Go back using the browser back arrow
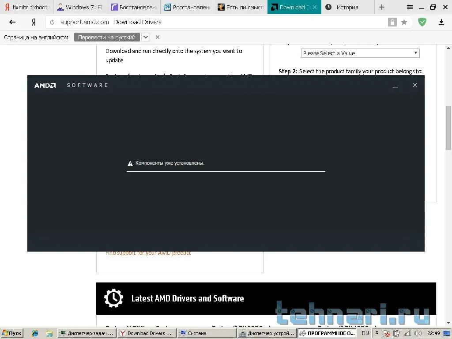The width and height of the screenshot is (452, 339). click(x=12, y=22)
